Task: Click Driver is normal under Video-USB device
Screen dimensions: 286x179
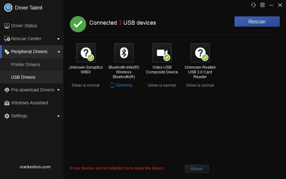Action: click(x=162, y=85)
